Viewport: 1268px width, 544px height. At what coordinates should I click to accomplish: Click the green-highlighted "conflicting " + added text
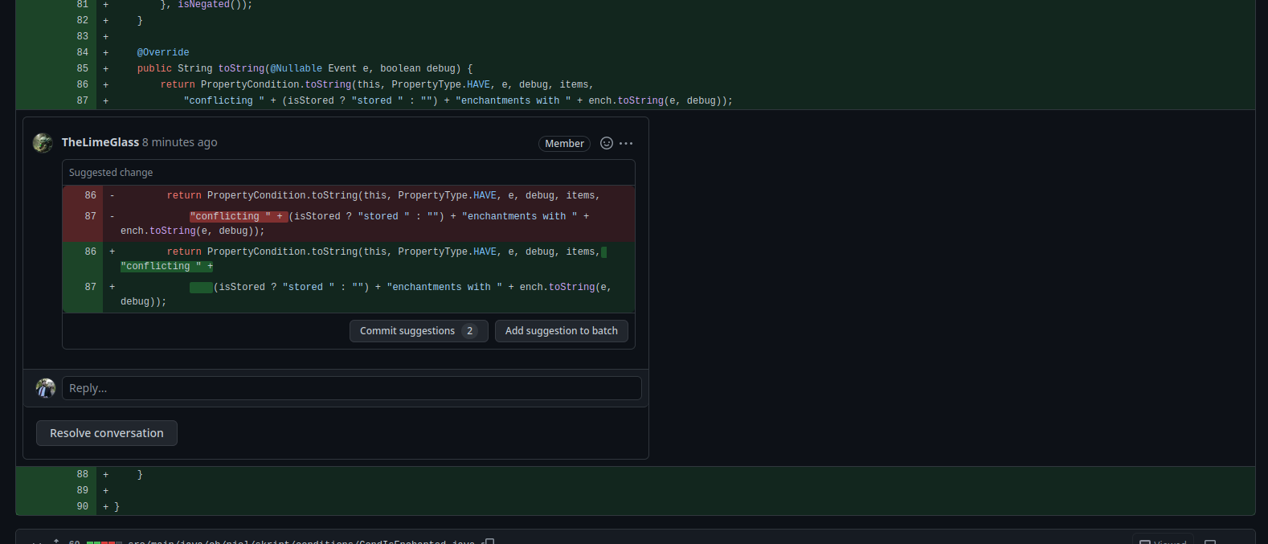coord(167,266)
